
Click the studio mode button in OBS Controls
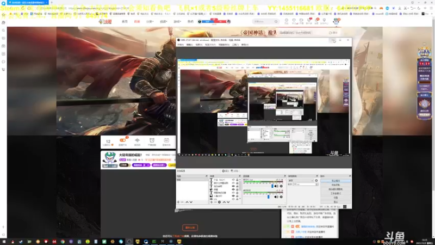(x=335, y=193)
